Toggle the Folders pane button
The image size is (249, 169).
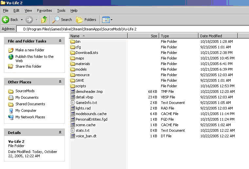pyautogui.click(x=86, y=20)
